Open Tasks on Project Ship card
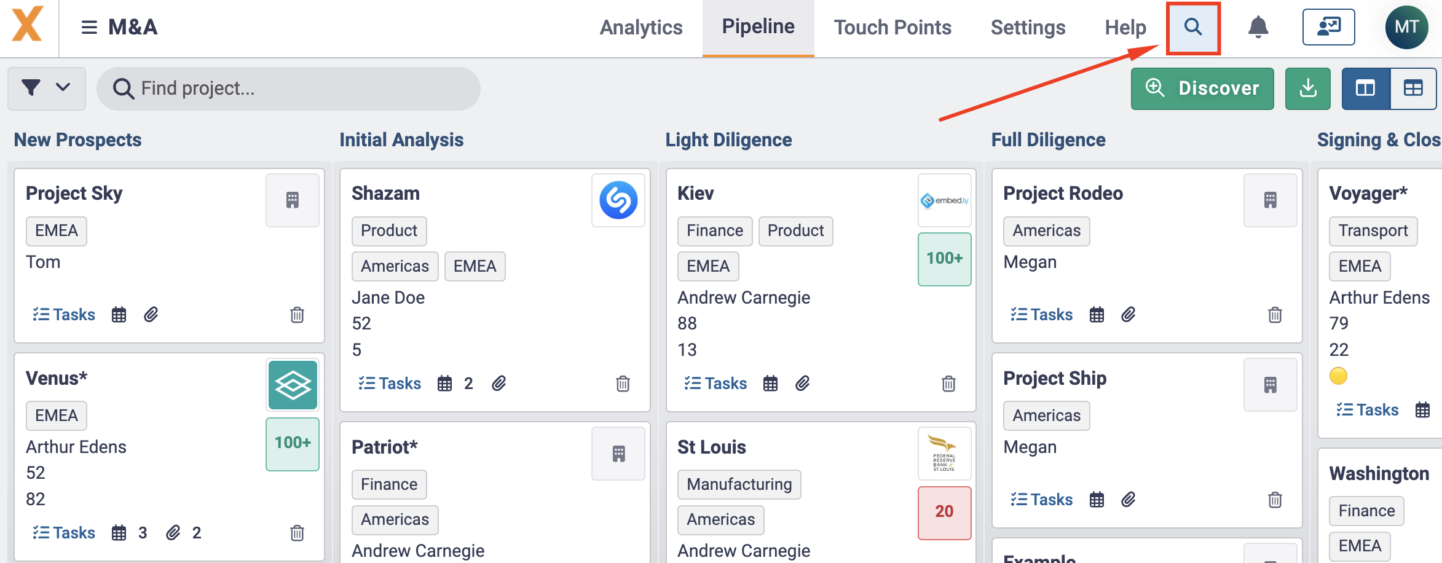Viewport: 1442px width, 563px height. click(x=1041, y=499)
